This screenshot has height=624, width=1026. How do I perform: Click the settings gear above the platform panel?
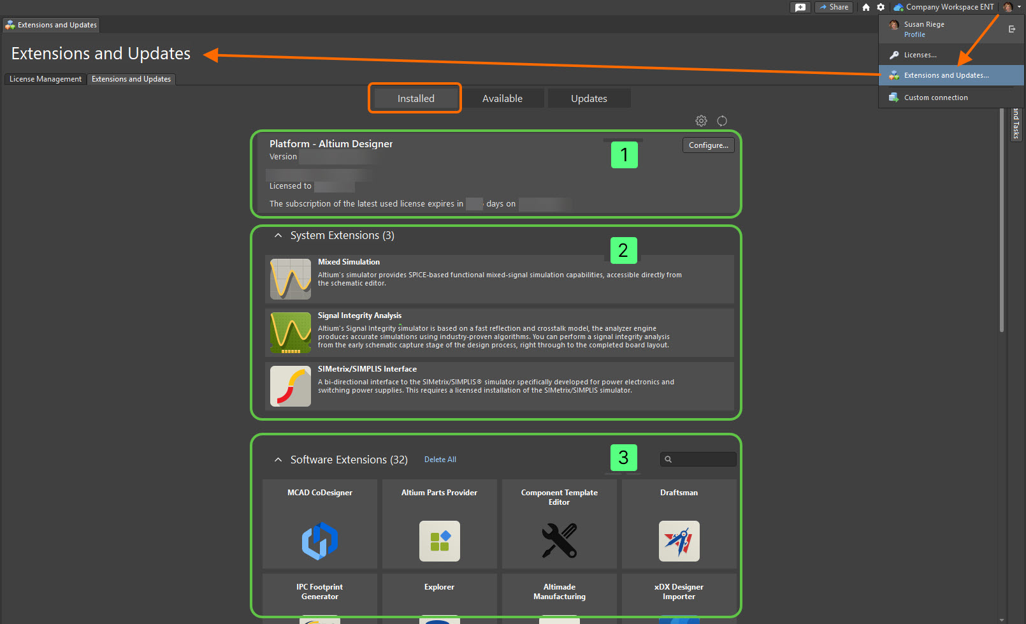coord(701,121)
